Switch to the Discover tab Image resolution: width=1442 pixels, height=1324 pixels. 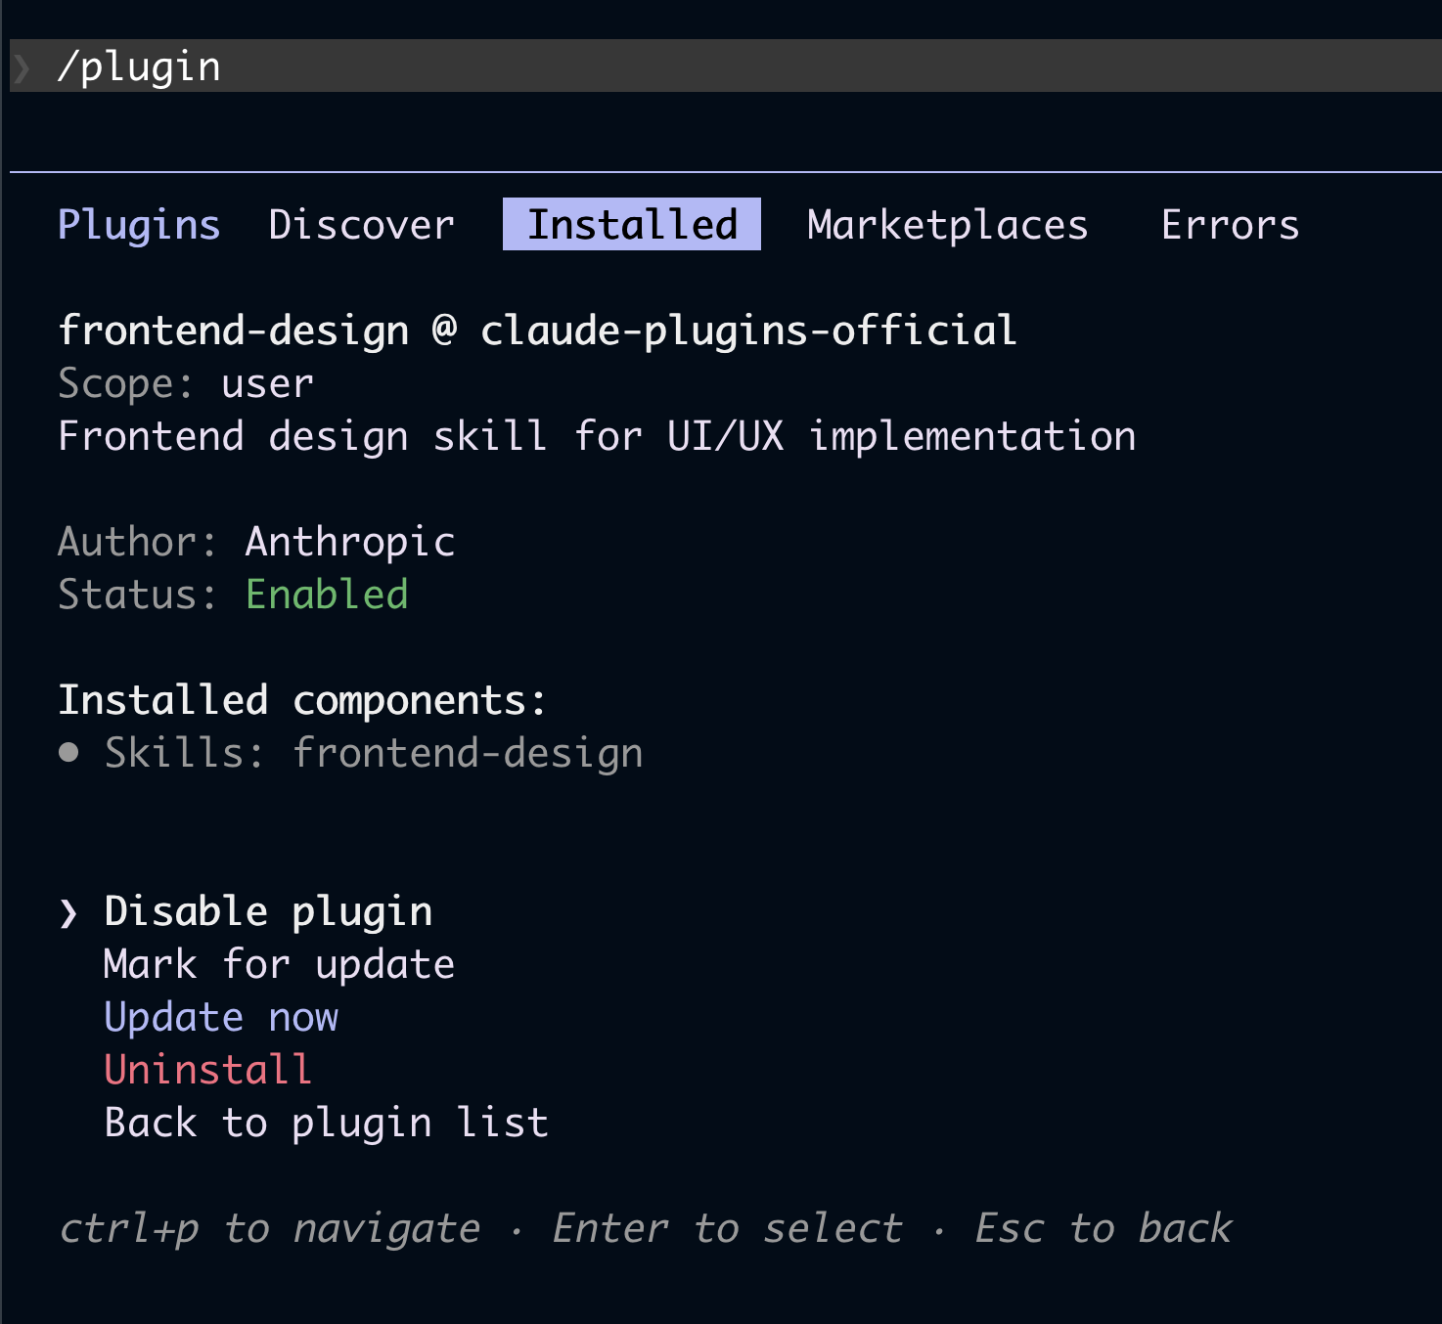pos(362,225)
